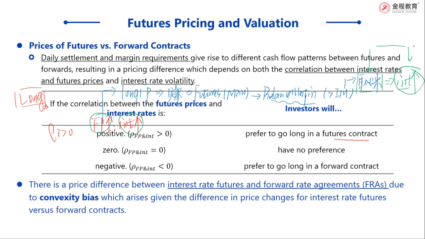
Task: Click underlined "interest rate futures and forward rate agreements"
Action: (x=278, y=185)
